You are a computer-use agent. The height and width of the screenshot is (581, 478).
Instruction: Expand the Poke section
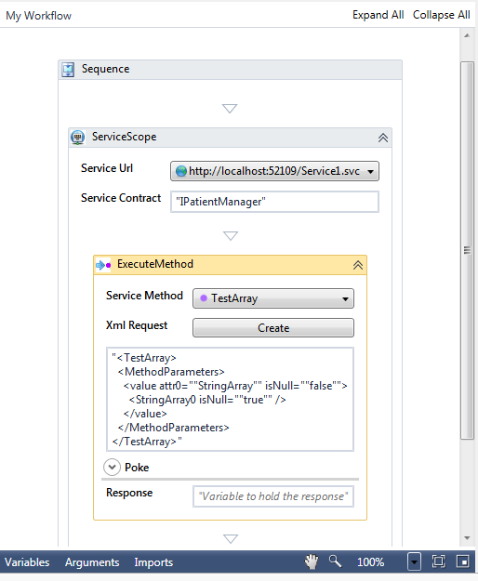tap(112, 468)
